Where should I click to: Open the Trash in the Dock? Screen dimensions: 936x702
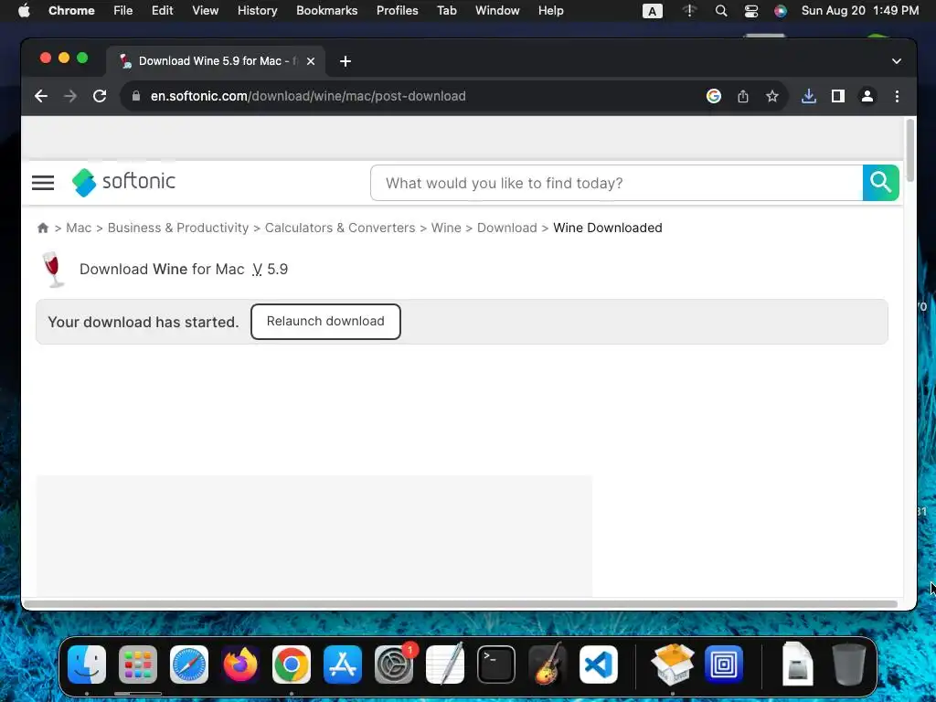click(848, 665)
